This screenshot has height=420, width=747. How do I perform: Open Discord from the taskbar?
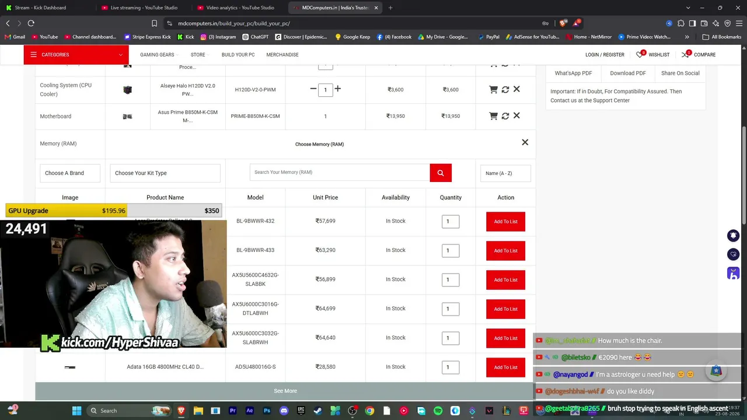tap(284, 411)
